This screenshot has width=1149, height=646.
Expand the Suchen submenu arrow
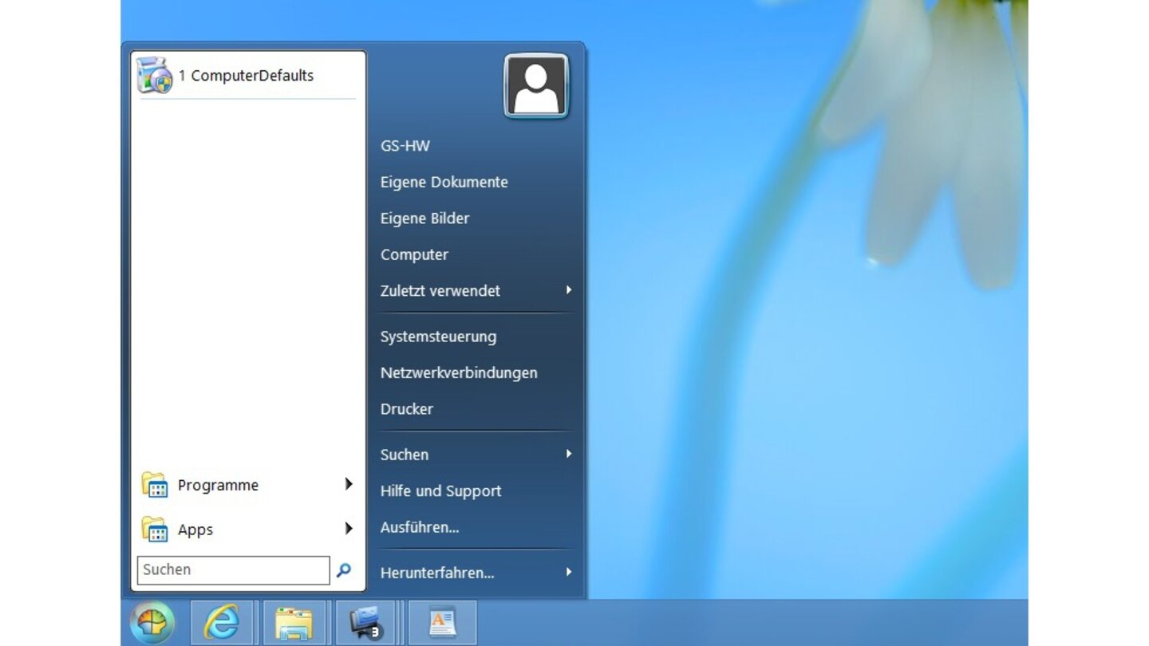point(569,454)
